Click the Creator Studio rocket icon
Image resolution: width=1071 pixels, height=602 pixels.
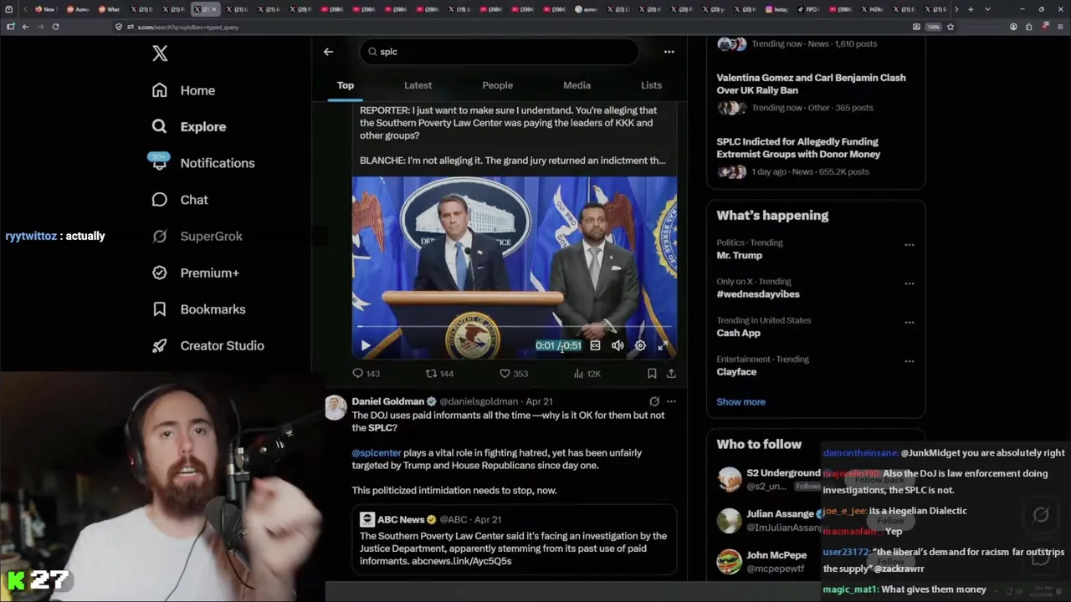(160, 345)
